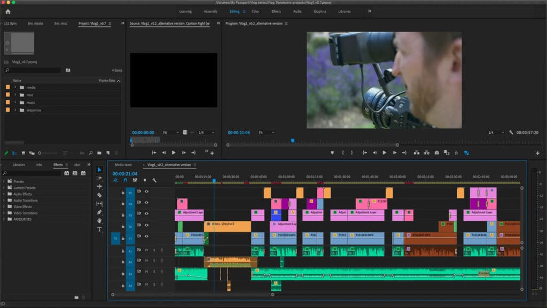
Task: Select the Pen tool in timeline toolbar
Action: (x=99, y=212)
